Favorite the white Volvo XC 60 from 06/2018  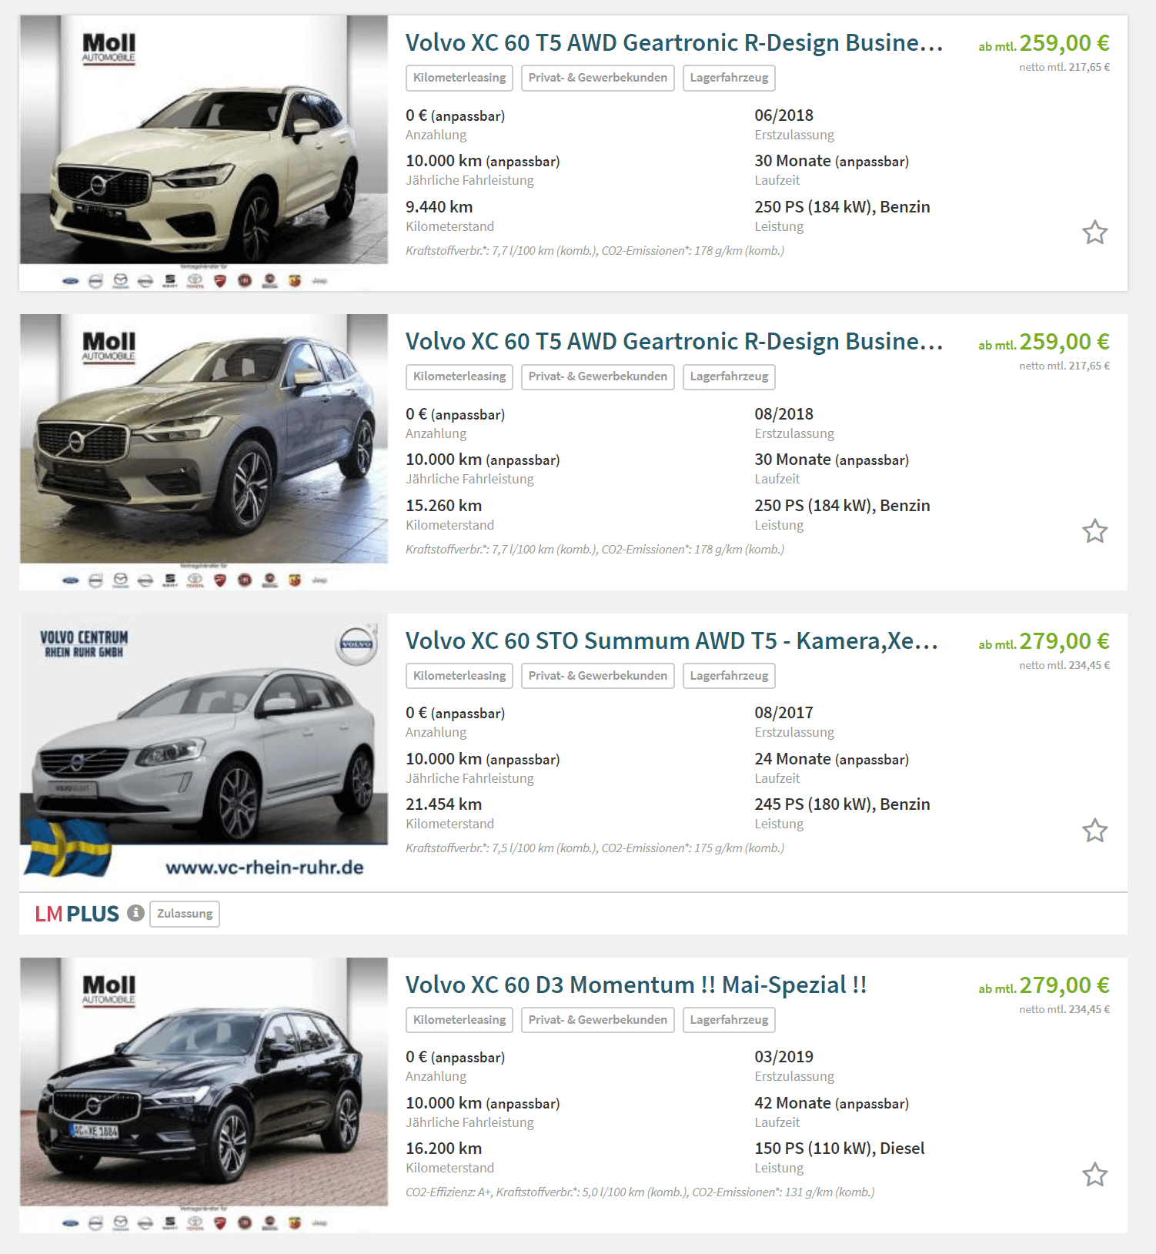[1094, 232]
